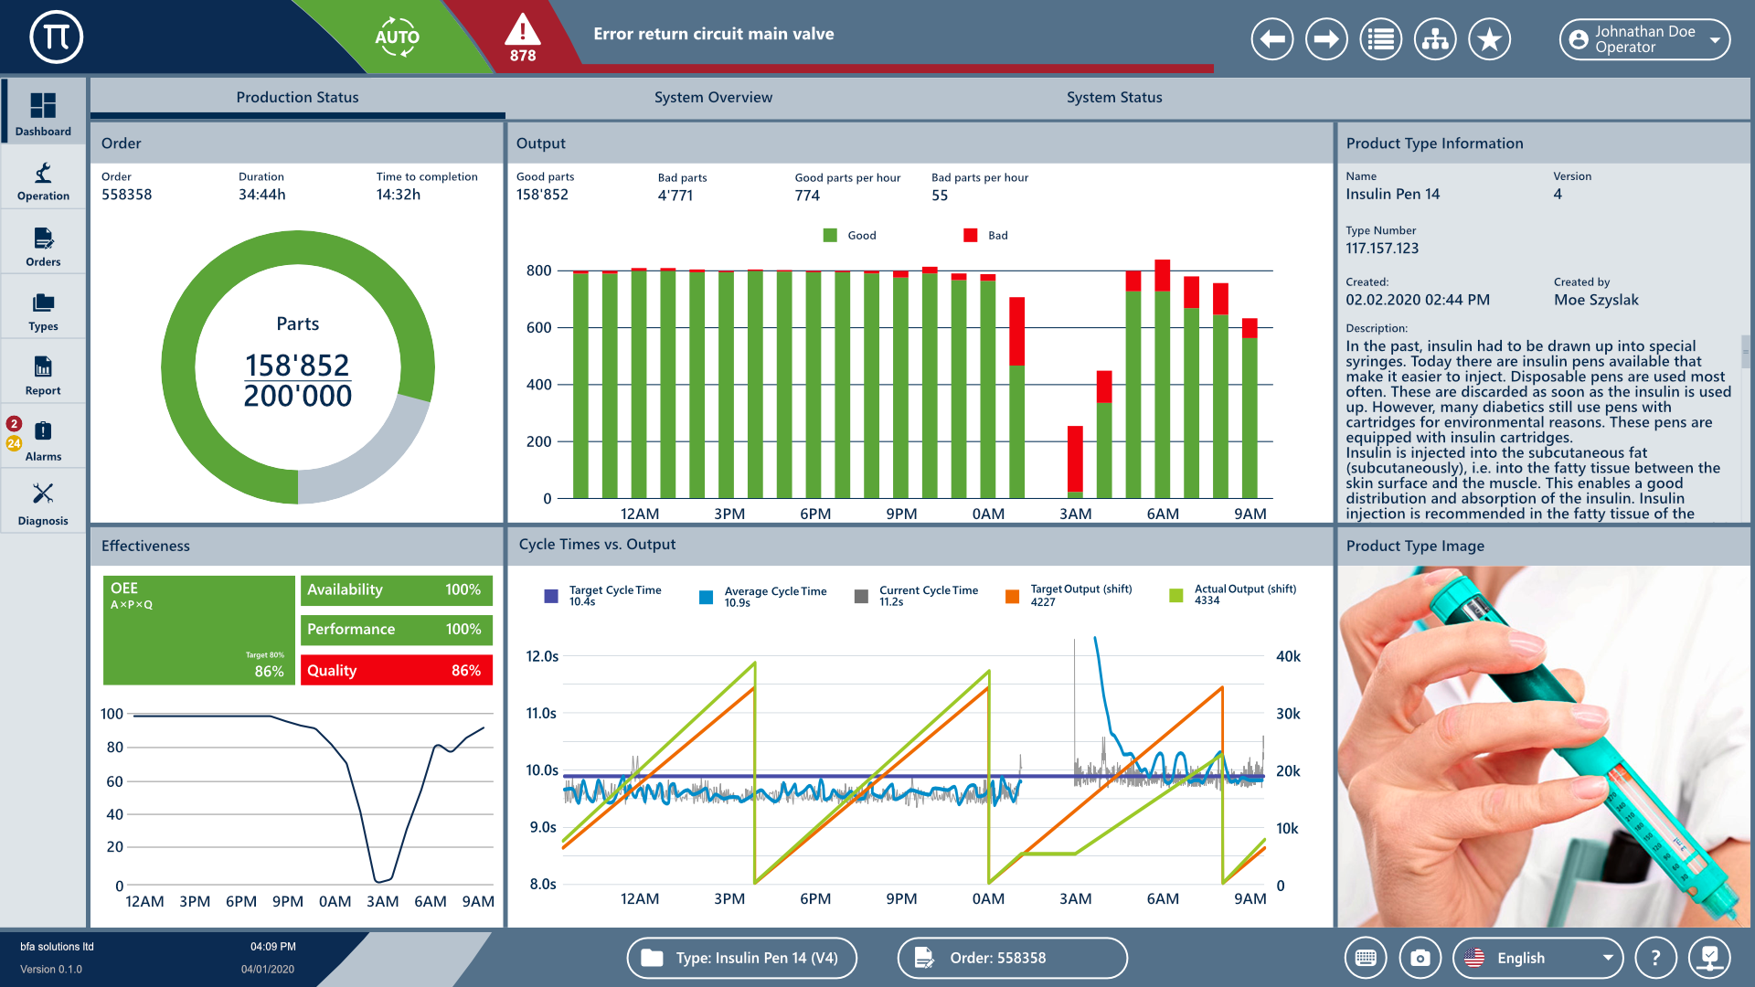Open the Dashboard sidebar icon
Image resolution: width=1755 pixels, height=987 pixels.
[x=43, y=111]
